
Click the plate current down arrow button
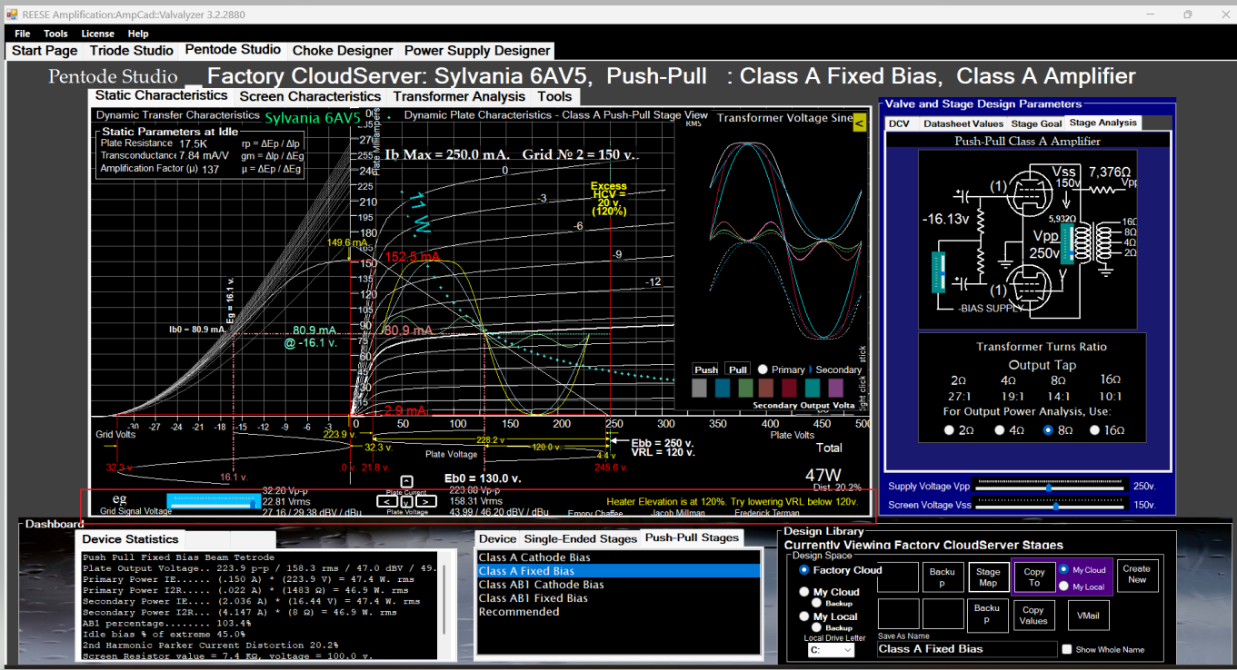406,502
